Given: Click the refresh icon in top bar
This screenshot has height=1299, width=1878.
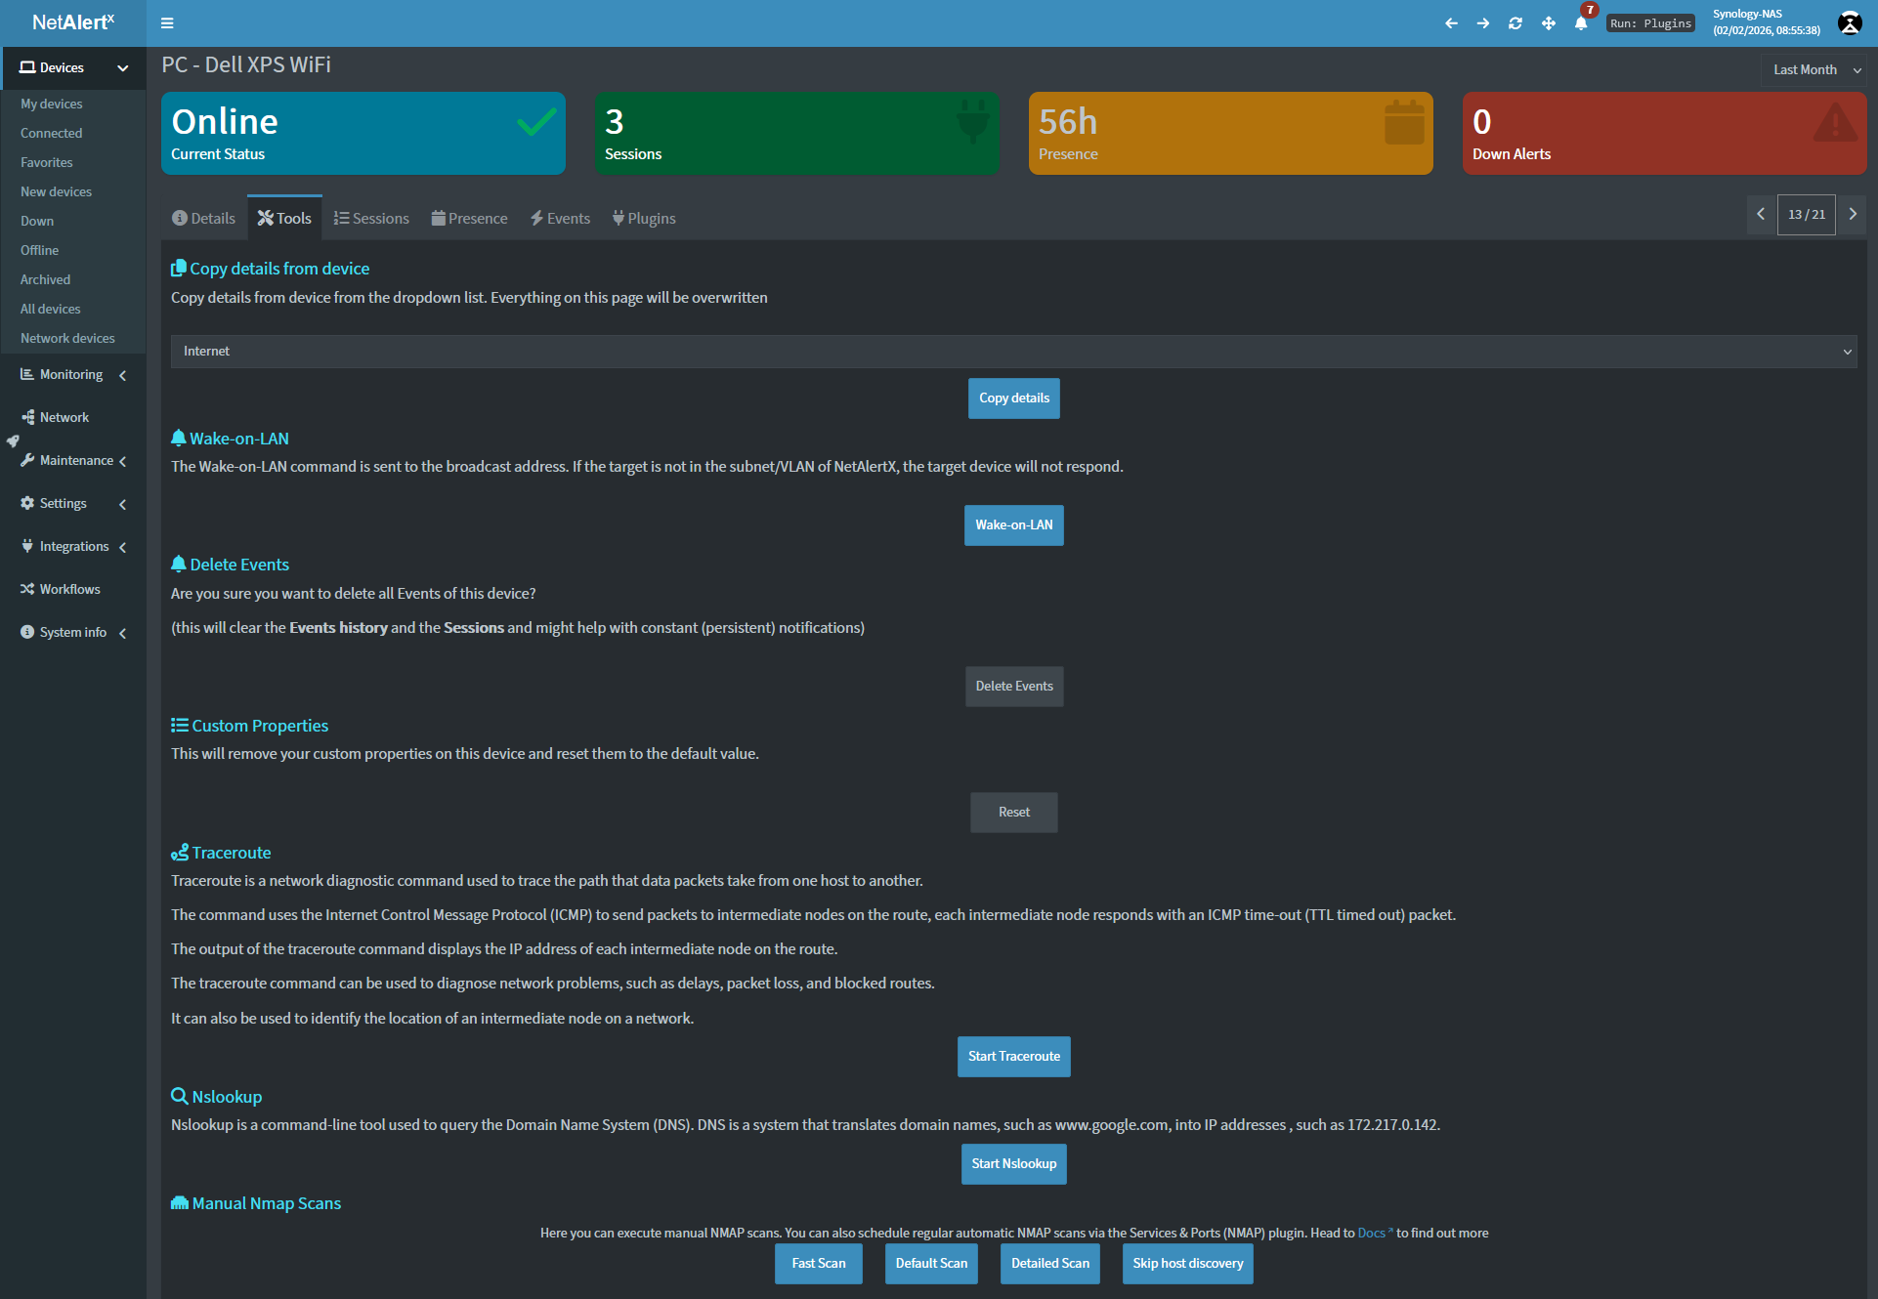Looking at the screenshot, I should [1515, 23].
